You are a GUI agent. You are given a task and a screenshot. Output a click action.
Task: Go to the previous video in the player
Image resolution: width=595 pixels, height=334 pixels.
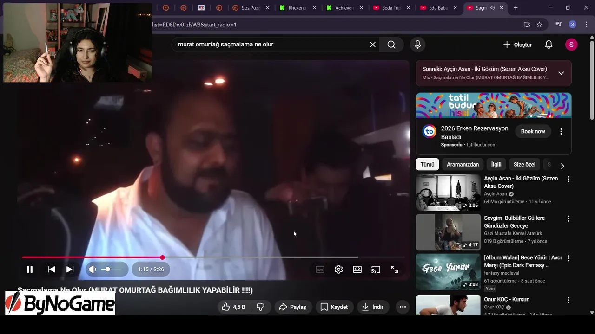(51, 270)
